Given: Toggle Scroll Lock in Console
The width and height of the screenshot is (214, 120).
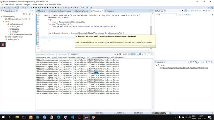Looking at the screenshot, I should (126, 54).
